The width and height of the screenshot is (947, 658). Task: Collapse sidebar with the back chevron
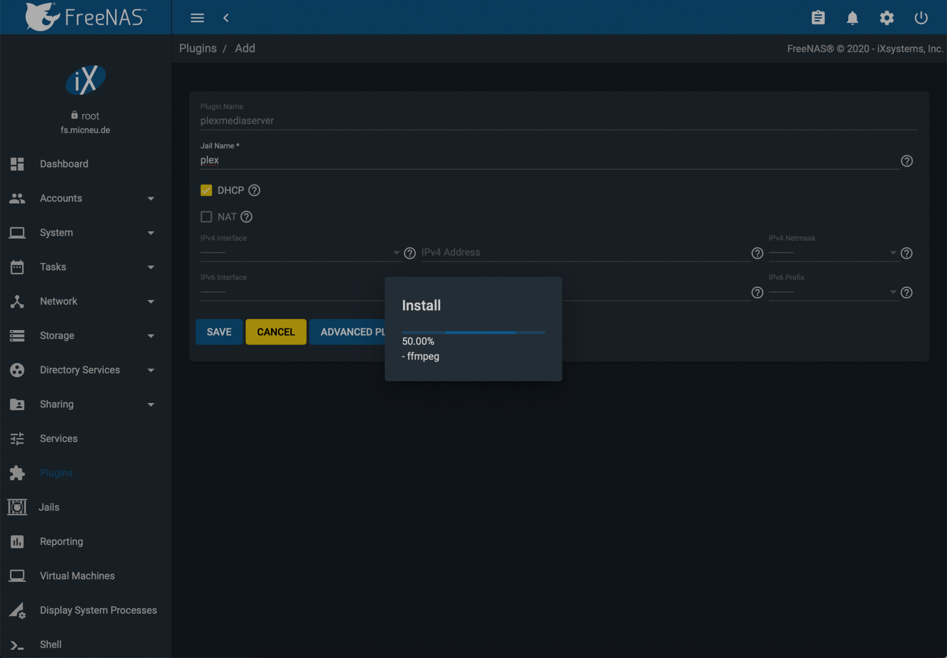[226, 18]
